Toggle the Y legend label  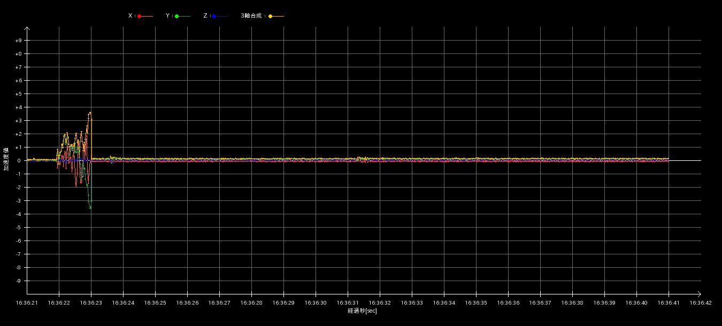coord(168,16)
